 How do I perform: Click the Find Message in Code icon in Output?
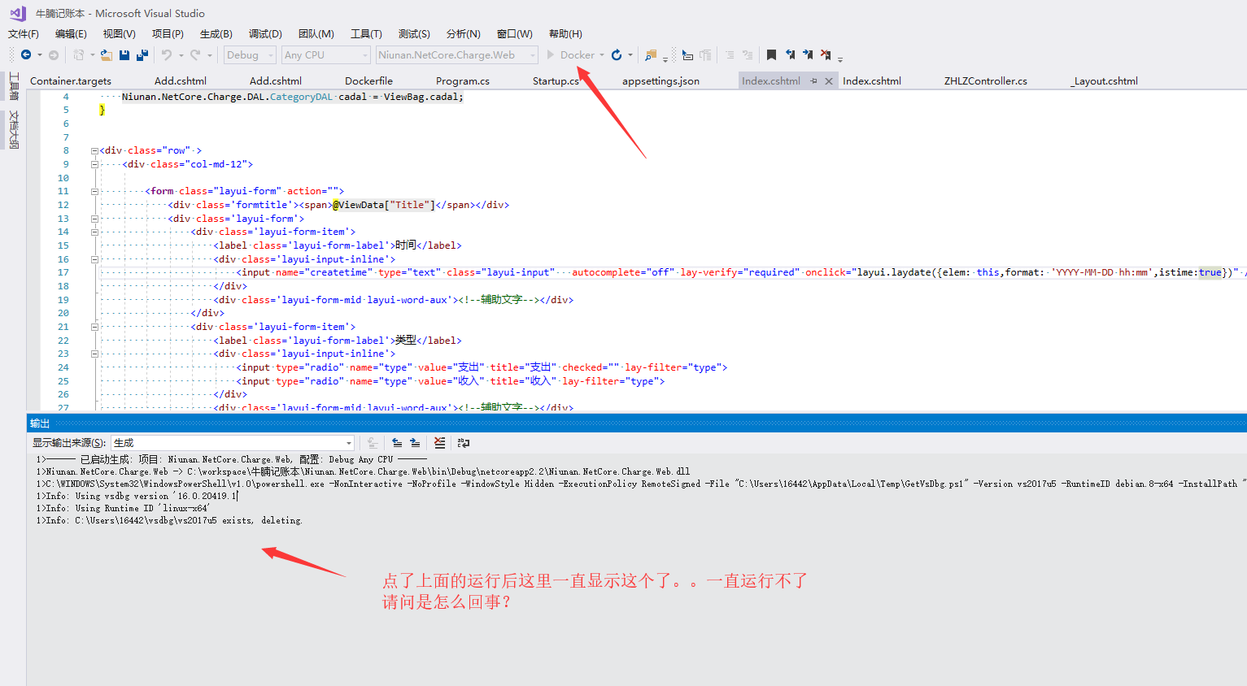coord(373,443)
